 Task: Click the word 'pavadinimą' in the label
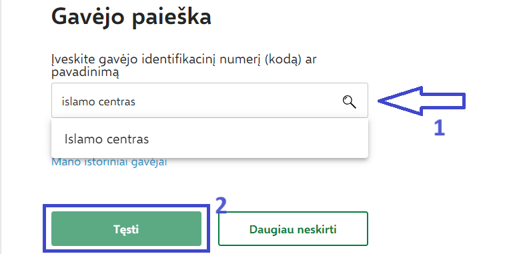coord(85,73)
